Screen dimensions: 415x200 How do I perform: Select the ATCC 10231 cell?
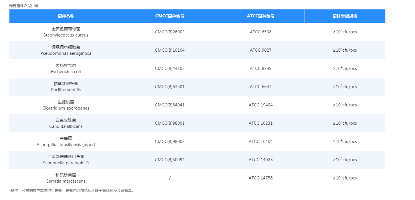coord(261,123)
